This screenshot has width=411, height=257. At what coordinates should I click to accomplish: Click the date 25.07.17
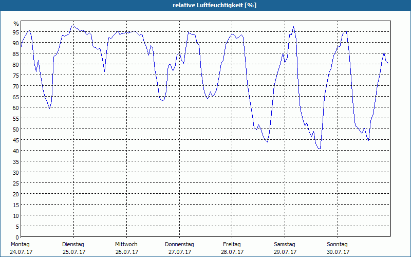(74, 252)
